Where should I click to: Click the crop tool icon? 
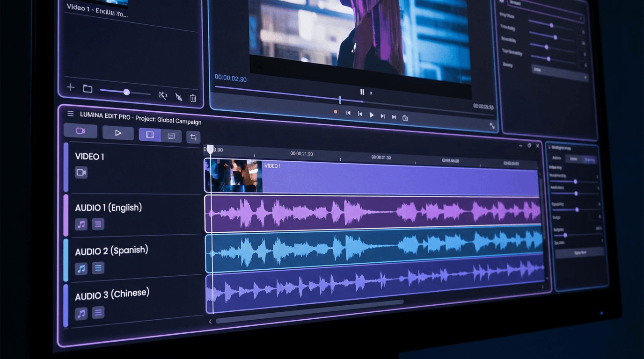point(193,137)
